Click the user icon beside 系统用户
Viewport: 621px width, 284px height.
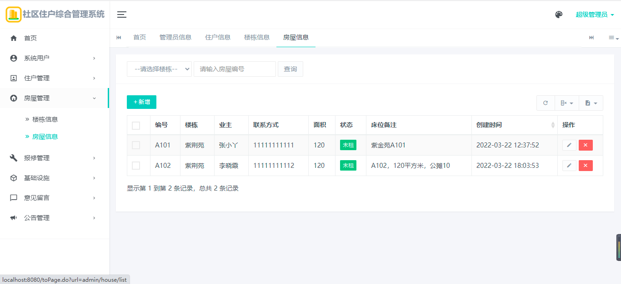click(x=14, y=58)
